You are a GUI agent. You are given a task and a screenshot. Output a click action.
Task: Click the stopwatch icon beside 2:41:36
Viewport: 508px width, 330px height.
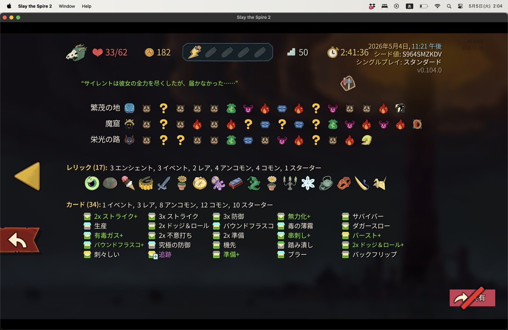333,52
